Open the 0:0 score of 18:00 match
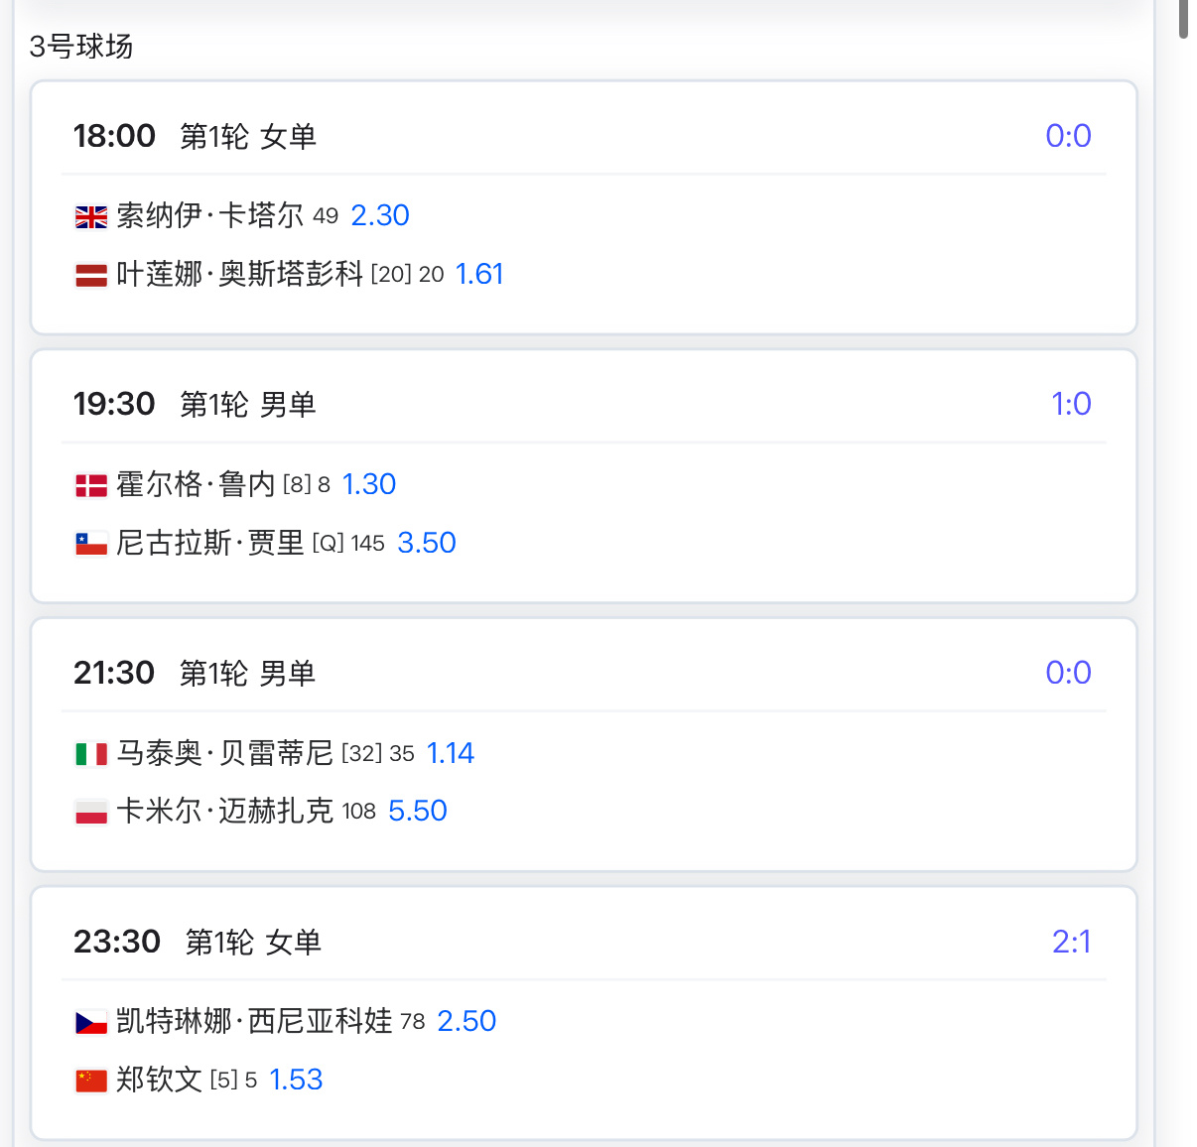Image resolution: width=1197 pixels, height=1147 pixels. coord(1068,136)
